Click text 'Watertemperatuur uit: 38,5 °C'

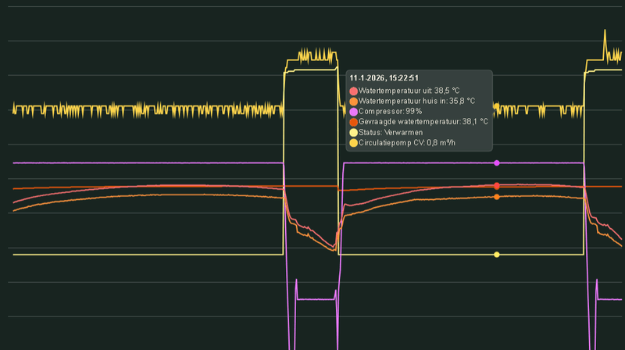[409, 91]
